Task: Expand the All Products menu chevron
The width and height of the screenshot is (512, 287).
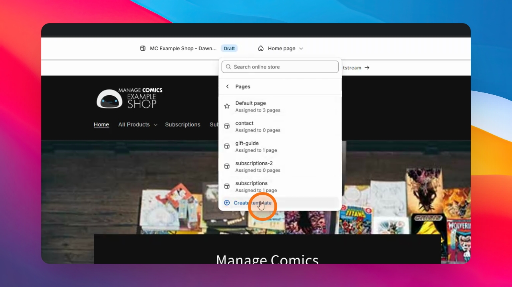Action: point(155,125)
